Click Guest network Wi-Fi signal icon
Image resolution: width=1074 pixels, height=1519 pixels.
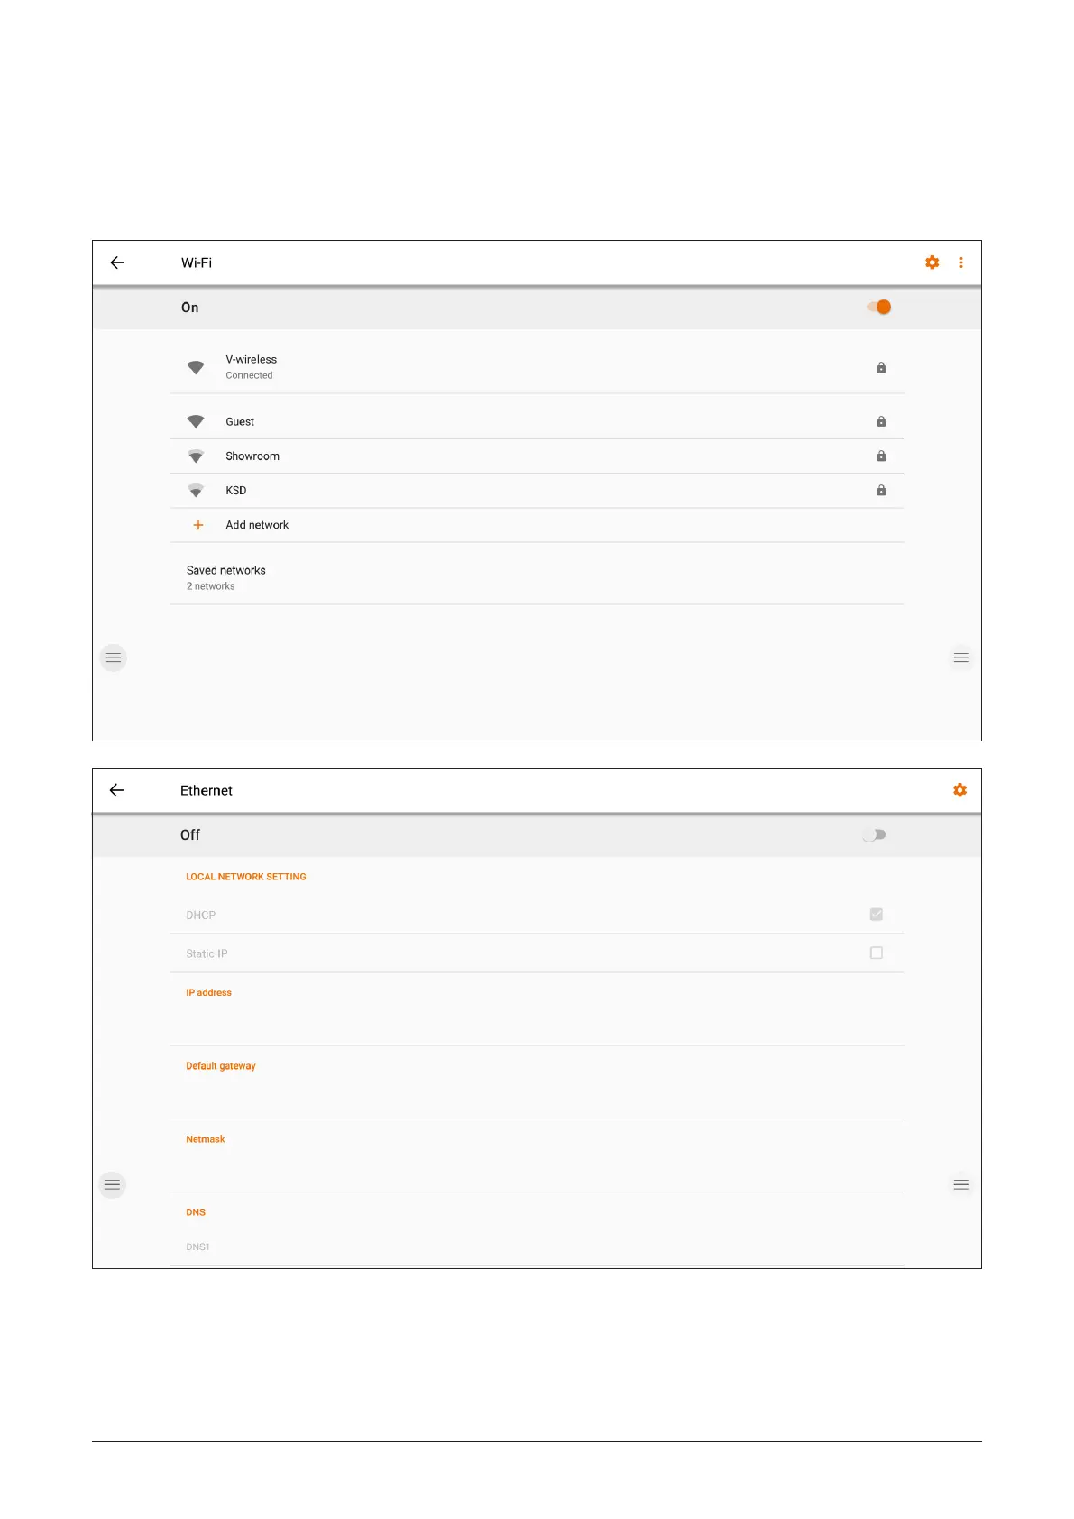(196, 421)
